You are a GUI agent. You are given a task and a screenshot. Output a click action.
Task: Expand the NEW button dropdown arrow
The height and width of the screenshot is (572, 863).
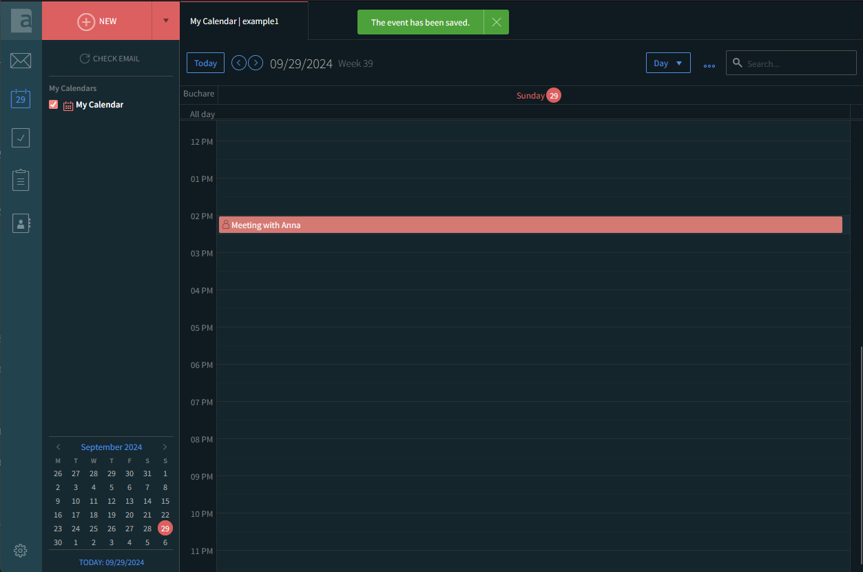165,21
